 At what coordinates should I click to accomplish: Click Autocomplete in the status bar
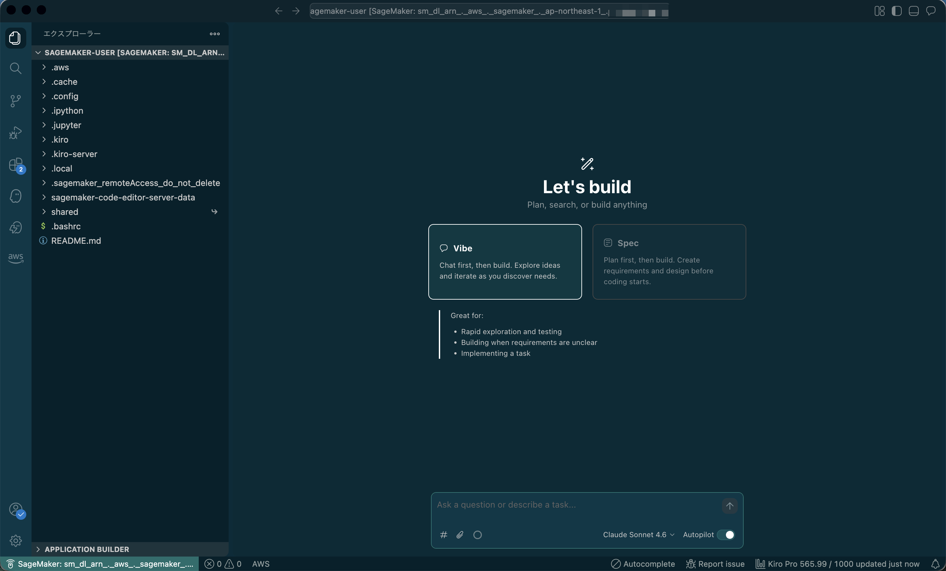(643, 564)
